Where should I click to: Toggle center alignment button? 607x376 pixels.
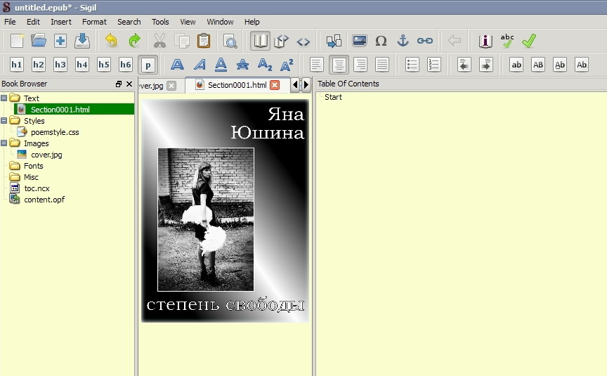pos(339,65)
